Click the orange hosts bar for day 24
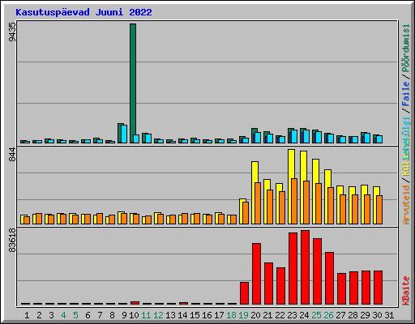Image resolution: width=415 pixels, height=324 pixels. (x=306, y=202)
